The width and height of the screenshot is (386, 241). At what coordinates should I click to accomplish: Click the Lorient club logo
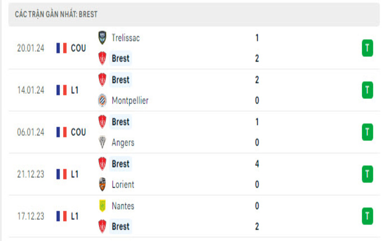pos(102,185)
